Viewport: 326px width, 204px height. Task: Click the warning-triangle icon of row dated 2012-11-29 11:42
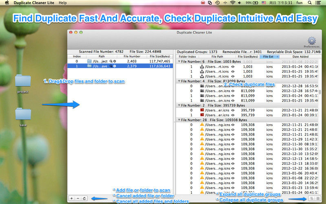point(202,139)
